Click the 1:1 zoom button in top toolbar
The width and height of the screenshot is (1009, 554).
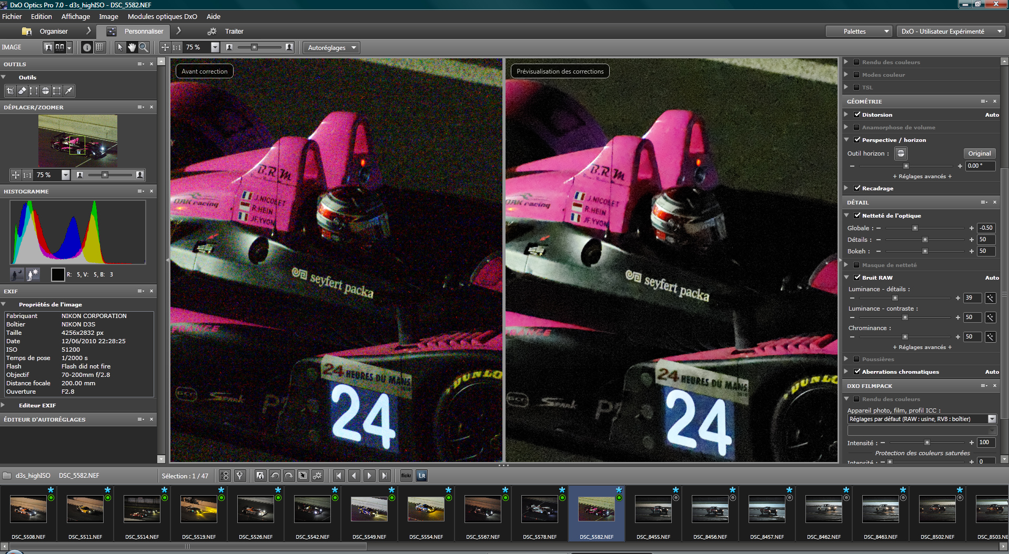pyautogui.click(x=177, y=47)
